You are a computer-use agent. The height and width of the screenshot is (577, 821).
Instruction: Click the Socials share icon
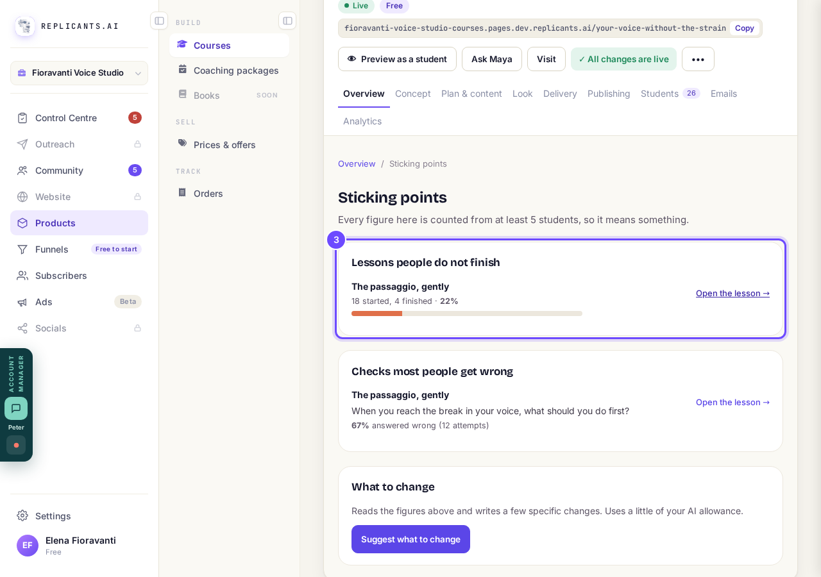pyautogui.click(x=22, y=328)
